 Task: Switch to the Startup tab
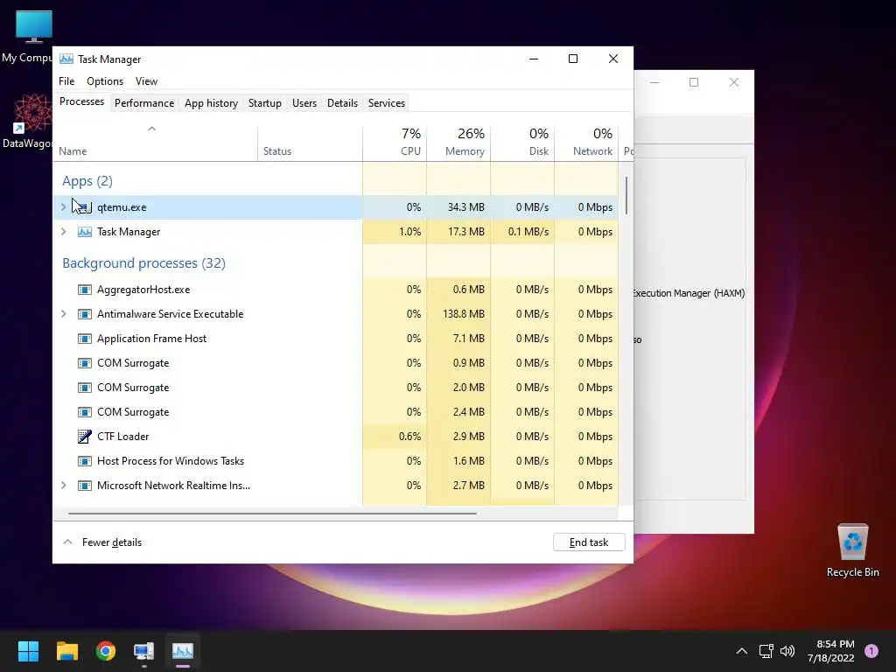pos(264,103)
